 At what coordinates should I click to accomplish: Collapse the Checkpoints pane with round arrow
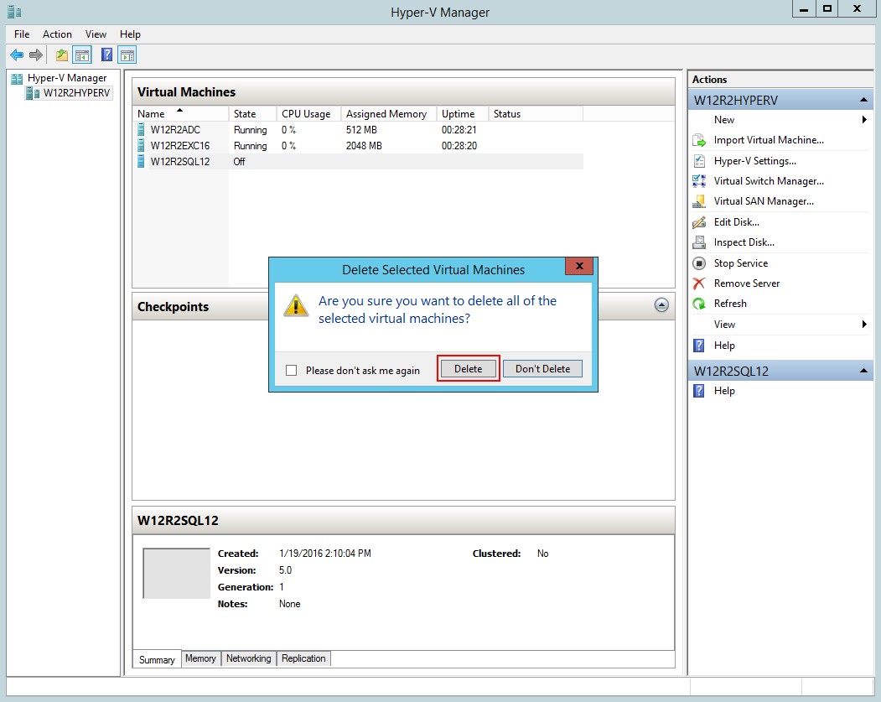661,304
